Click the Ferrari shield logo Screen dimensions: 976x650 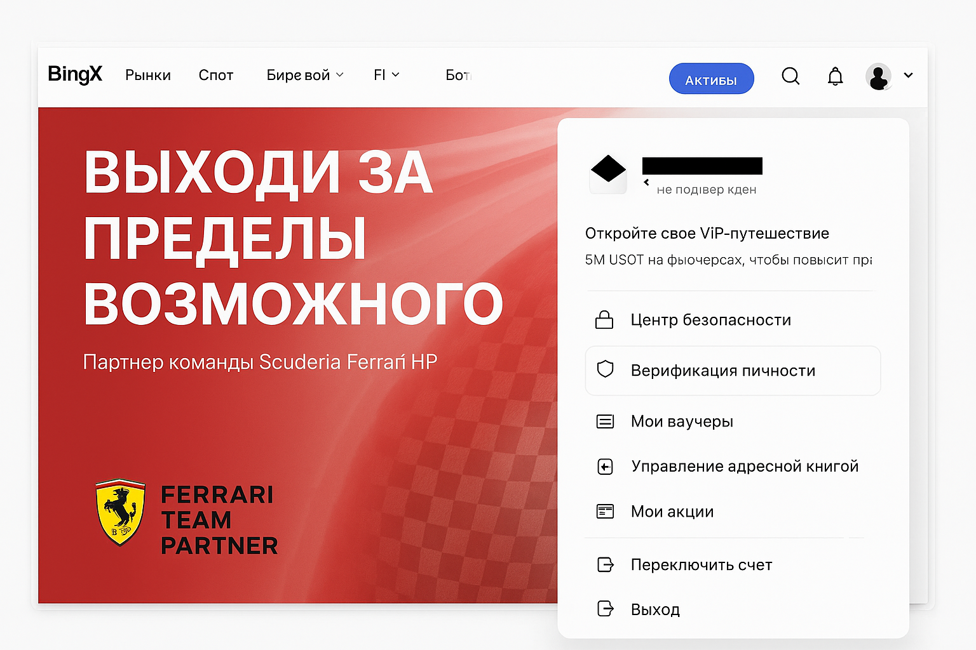point(120,512)
